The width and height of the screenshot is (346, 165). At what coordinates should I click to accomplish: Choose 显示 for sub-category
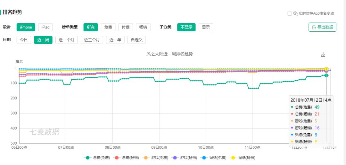pyautogui.click(x=206, y=27)
